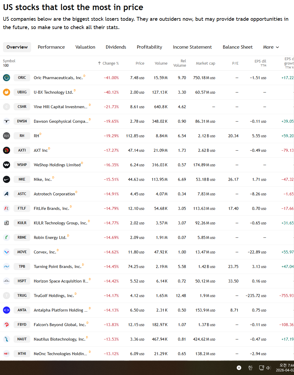Click the TruGolf Holdings, Inc. name
The image size is (294, 375).
point(54,296)
